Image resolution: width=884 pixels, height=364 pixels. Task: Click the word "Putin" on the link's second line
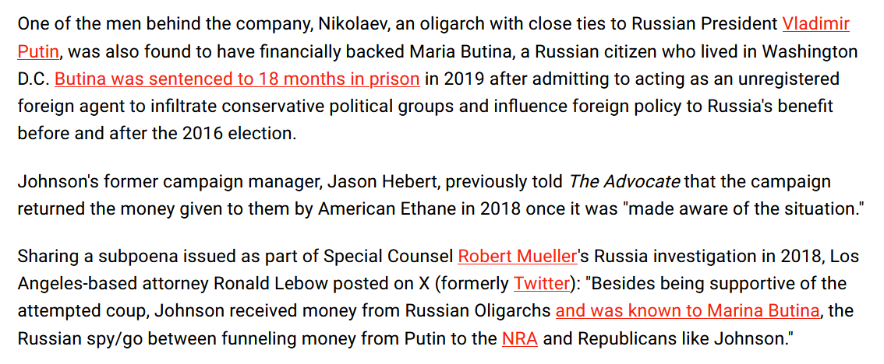coord(38,52)
